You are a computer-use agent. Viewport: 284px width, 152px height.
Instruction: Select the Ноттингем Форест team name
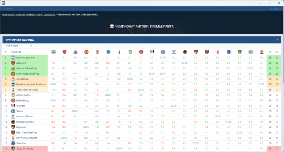tap(27, 138)
